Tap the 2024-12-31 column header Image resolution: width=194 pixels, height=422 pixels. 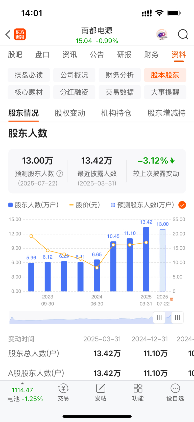(x=150, y=339)
